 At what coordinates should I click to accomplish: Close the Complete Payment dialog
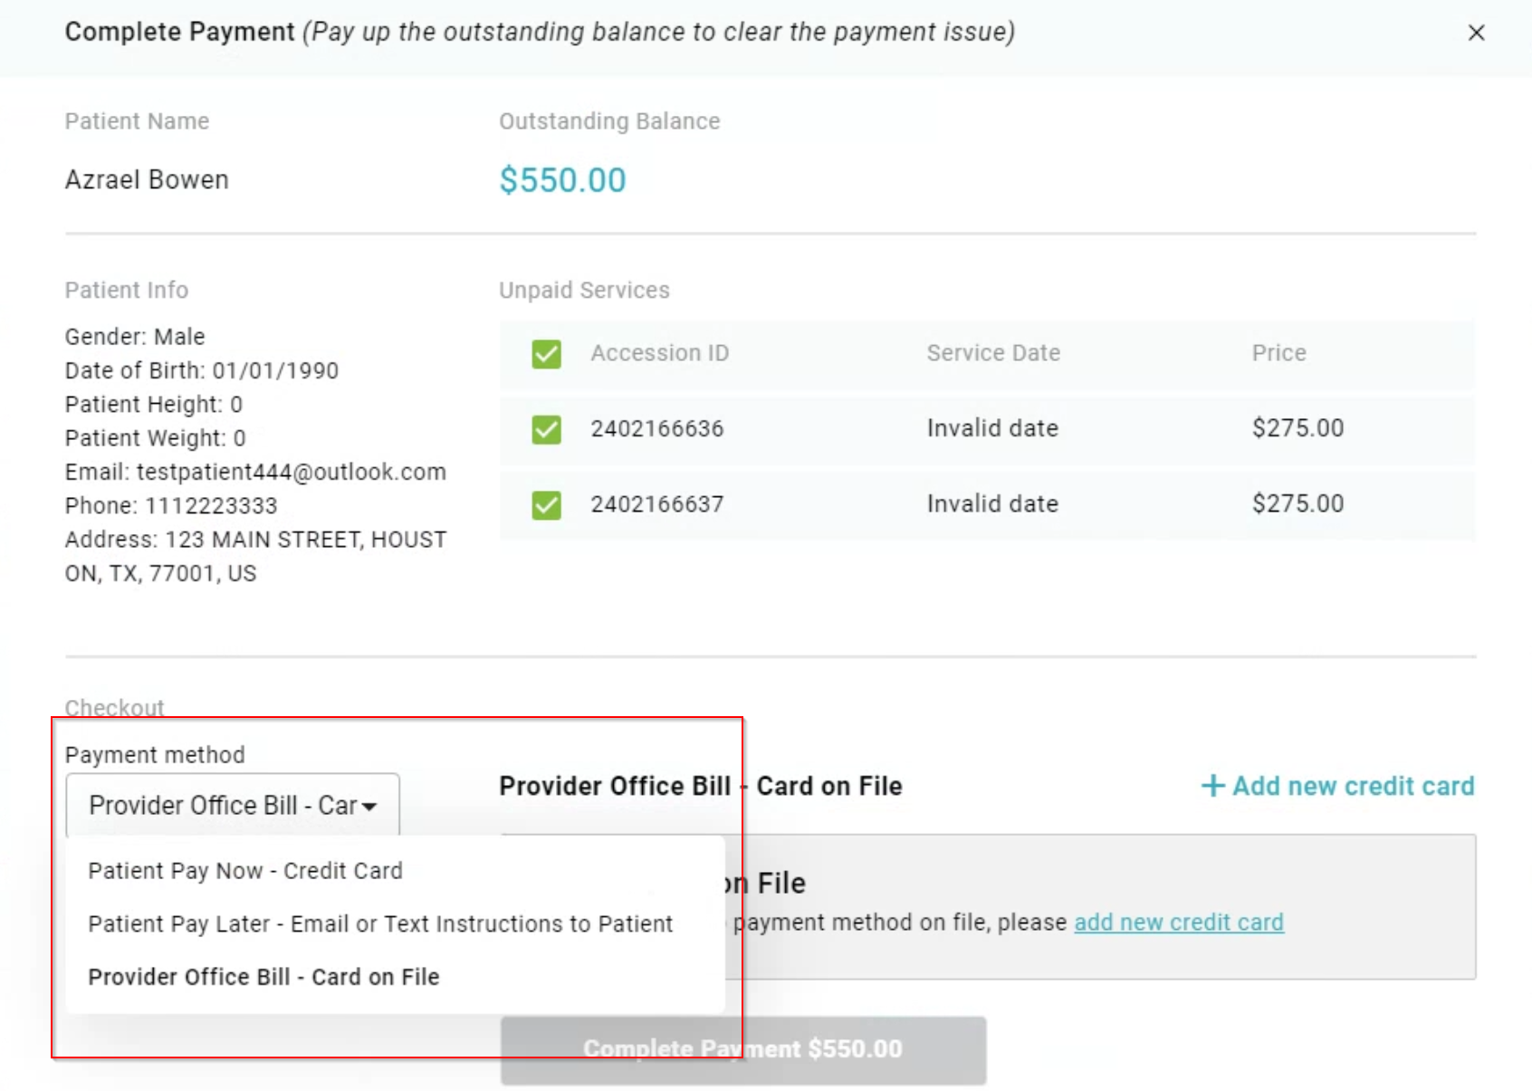pos(1476,33)
